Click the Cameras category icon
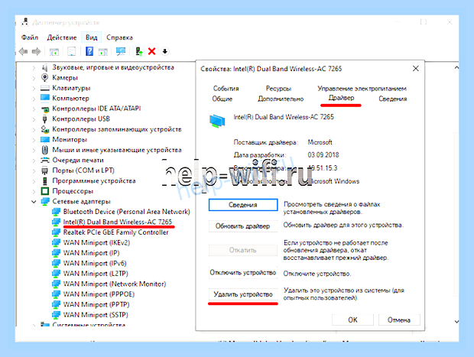This screenshot has height=357, width=474. tap(45, 78)
